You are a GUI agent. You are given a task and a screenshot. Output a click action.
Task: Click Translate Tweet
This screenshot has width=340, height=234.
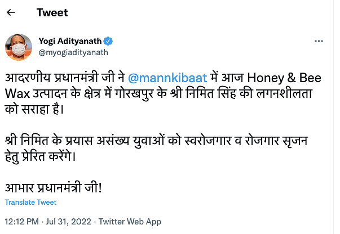tap(30, 202)
